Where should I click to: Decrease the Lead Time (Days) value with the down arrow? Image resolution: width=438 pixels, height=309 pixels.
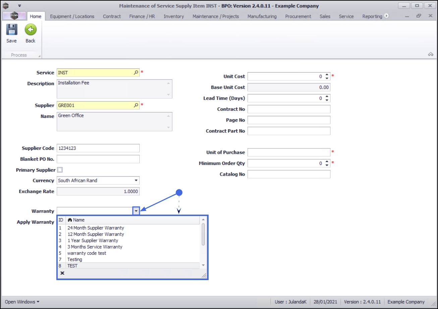point(327,100)
